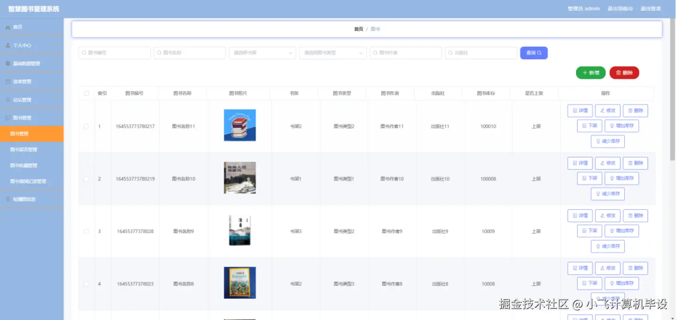Collapse the parent 图书管理 sidebar group
This screenshot has height=320, width=677.
[32, 118]
